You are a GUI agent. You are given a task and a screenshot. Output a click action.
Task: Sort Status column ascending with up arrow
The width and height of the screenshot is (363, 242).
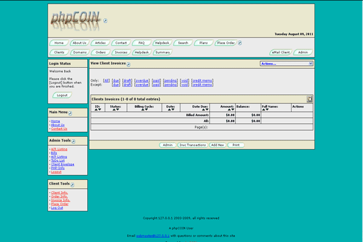114,110
